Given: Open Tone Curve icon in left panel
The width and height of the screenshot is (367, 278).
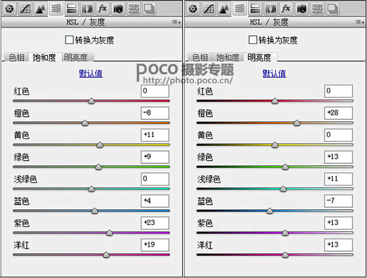Looking at the screenshot, I should point(25,9).
